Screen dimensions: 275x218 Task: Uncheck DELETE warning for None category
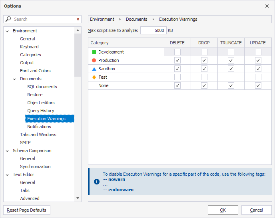pyautogui.click(x=177, y=85)
